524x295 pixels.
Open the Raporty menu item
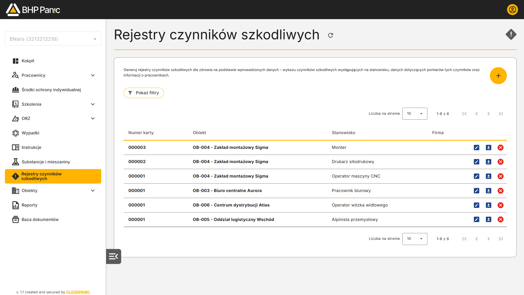click(53, 205)
